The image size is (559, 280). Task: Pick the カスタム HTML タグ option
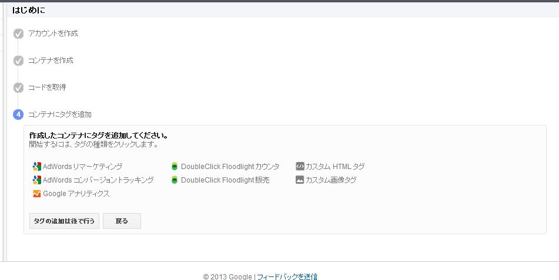(335, 166)
